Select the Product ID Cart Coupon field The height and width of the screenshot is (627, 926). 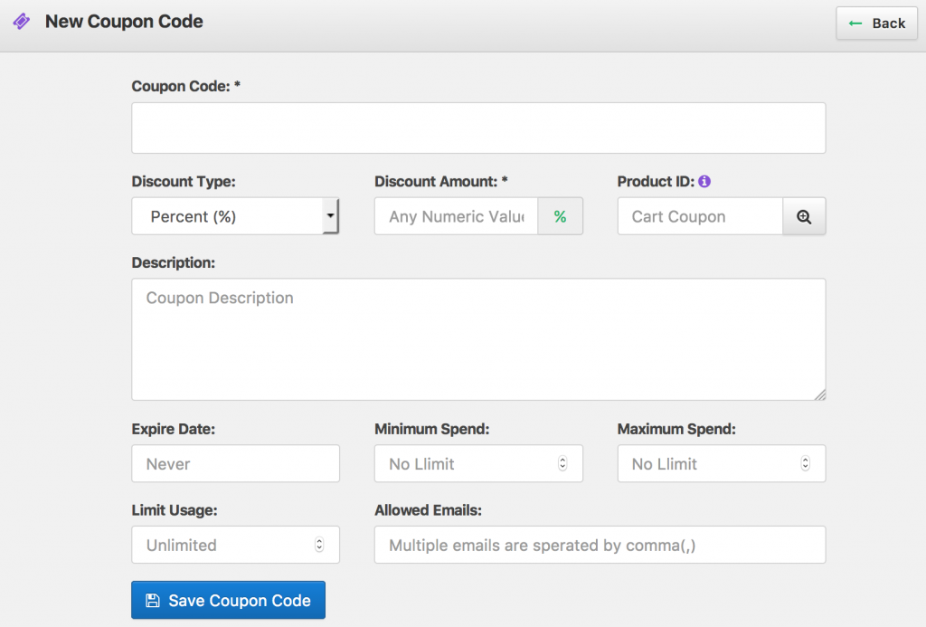point(699,217)
